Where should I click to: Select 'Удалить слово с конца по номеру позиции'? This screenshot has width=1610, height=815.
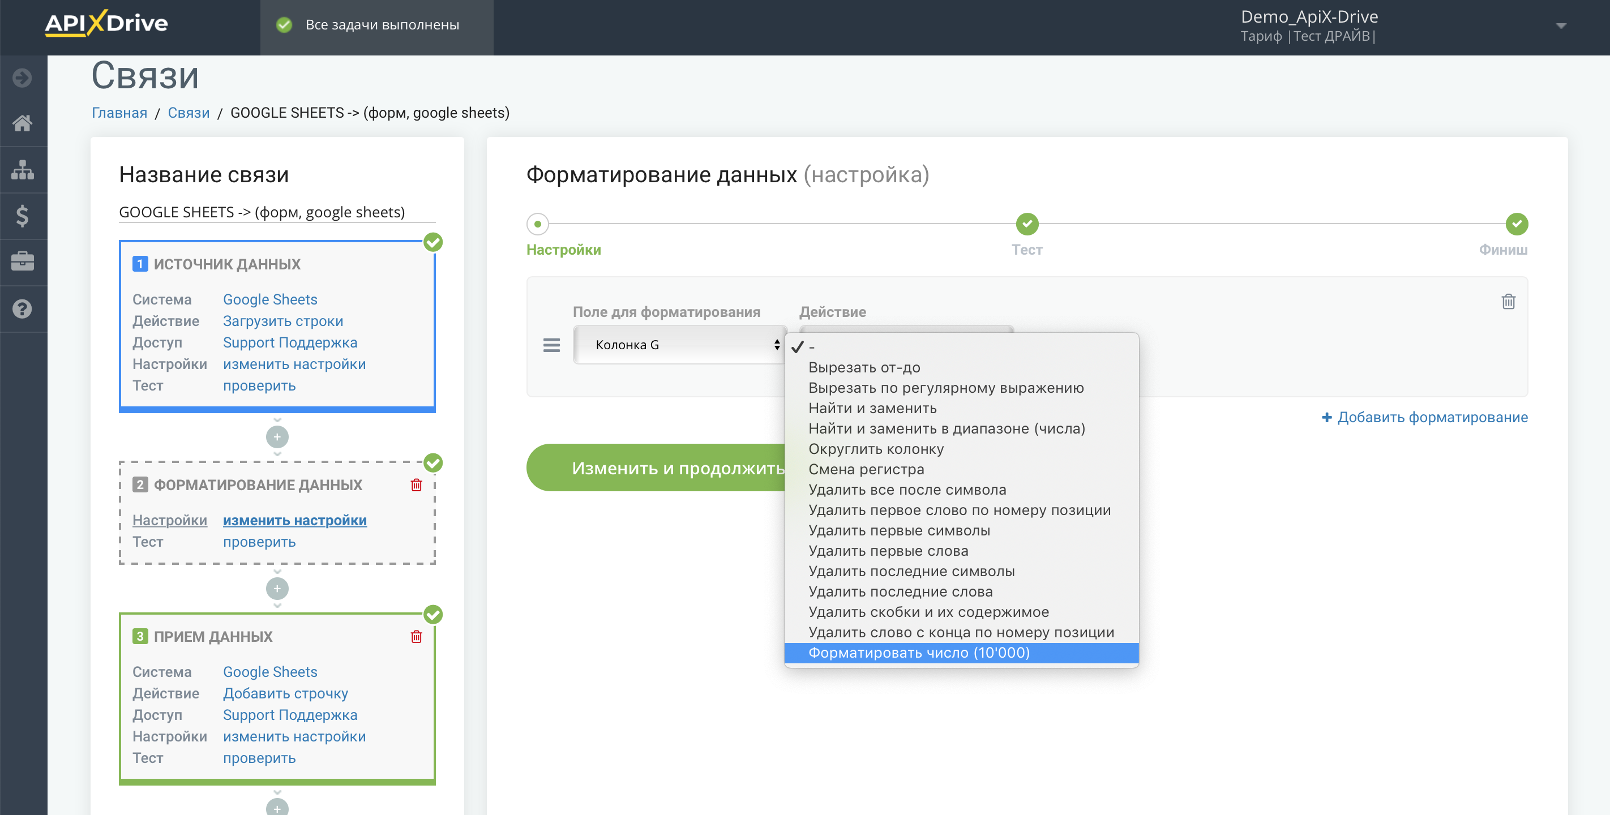[x=961, y=633]
